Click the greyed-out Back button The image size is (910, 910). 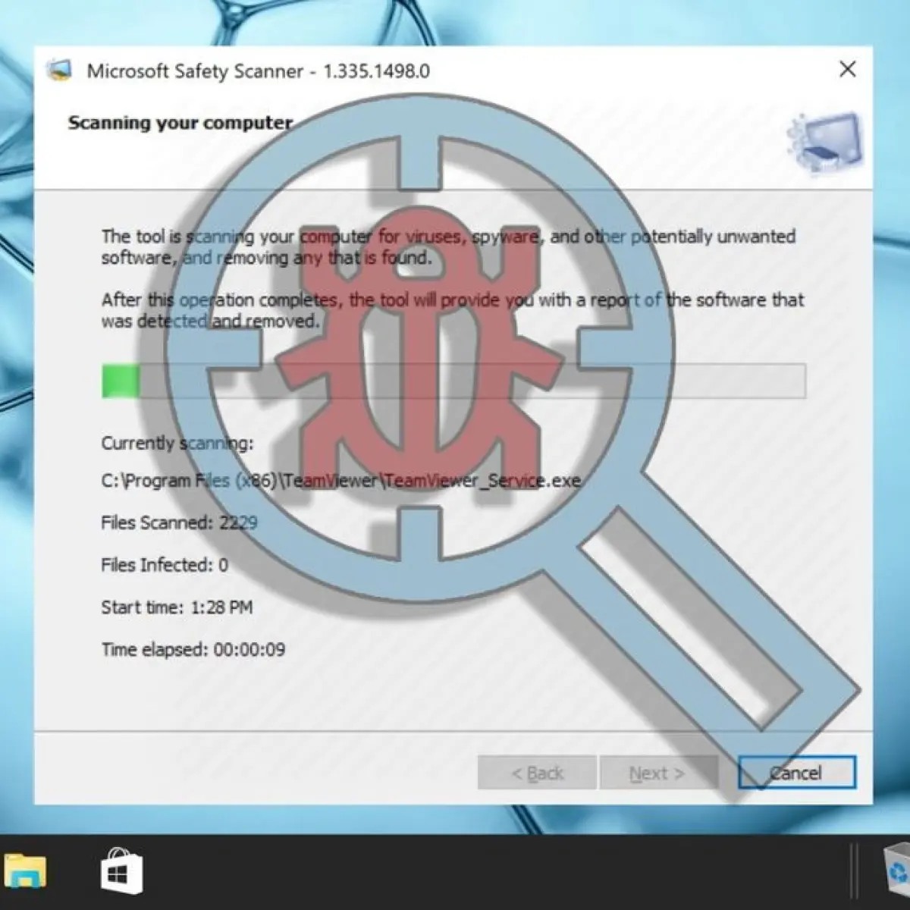pyautogui.click(x=537, y=773)
